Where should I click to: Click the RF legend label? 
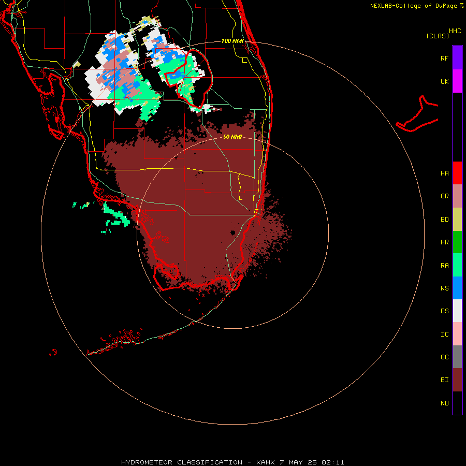[x=444, y=58]
